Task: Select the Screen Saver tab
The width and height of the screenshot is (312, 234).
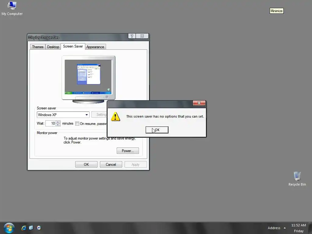Action: (73, 46)
